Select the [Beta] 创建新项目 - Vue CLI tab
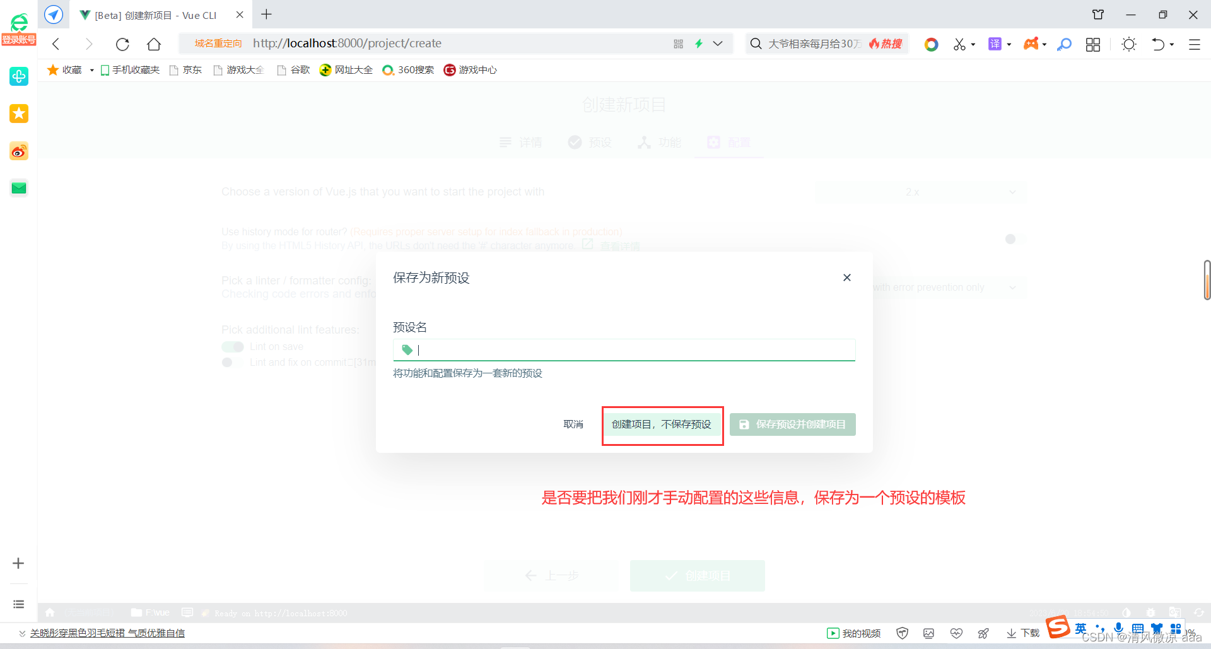 155,15
